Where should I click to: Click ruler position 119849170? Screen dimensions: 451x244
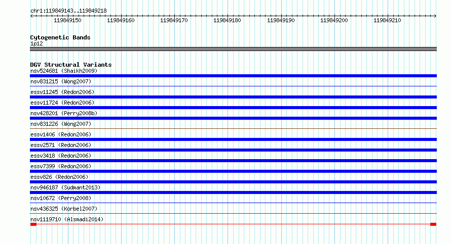(x=174, y=20)
